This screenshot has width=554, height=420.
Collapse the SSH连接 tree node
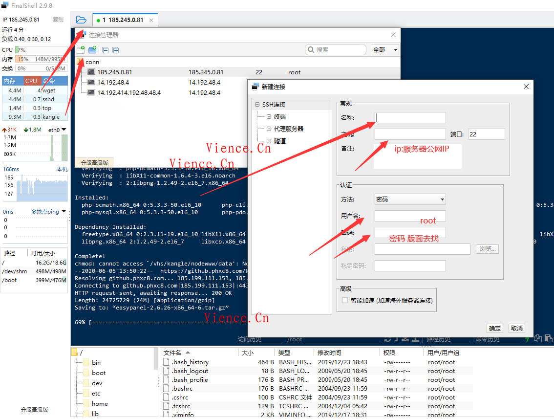[257, 104]
